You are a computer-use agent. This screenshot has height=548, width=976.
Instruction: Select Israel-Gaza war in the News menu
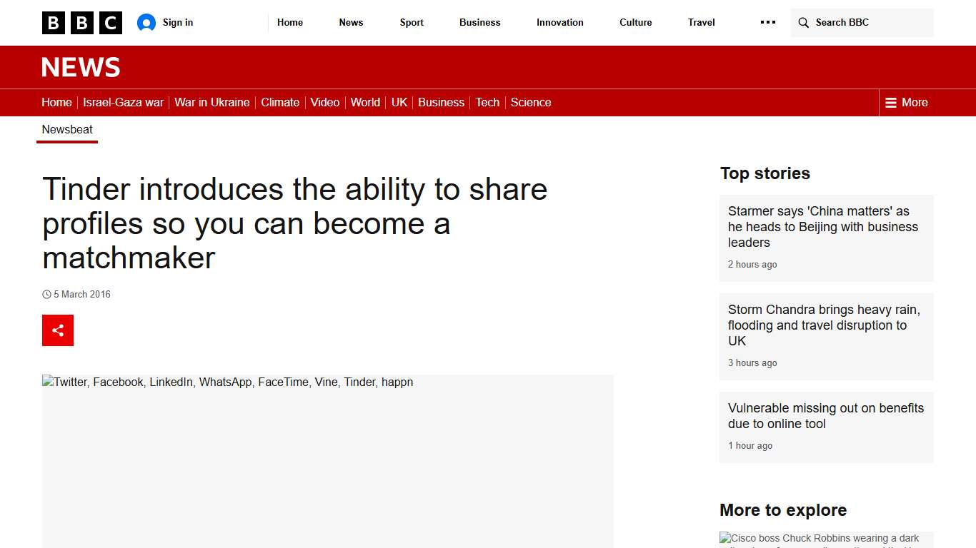tap(123, 102)
